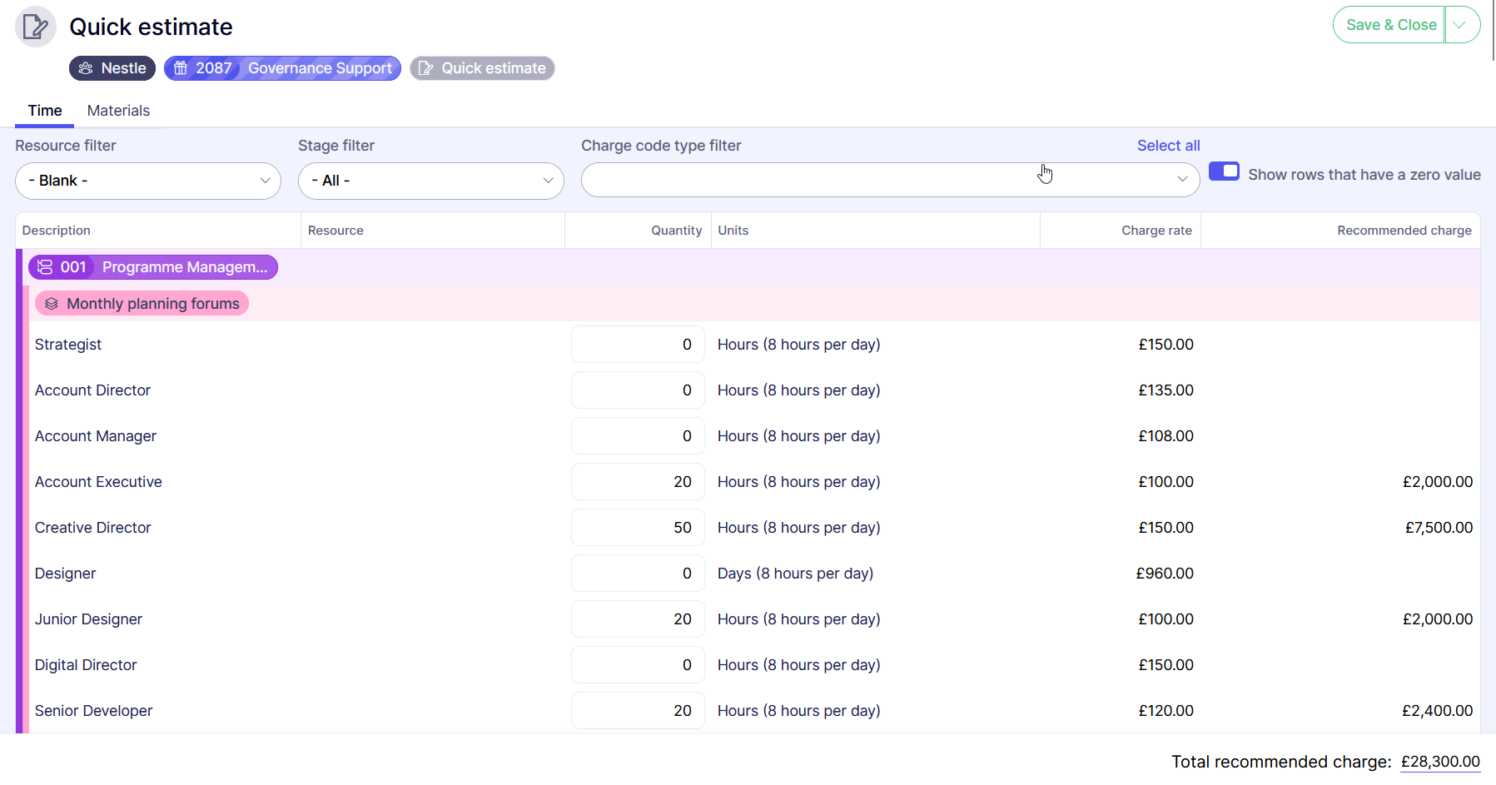Screen dimensions: 1496x785
Task: Click the Quick estimate edit icon in header
Action: 35,27
